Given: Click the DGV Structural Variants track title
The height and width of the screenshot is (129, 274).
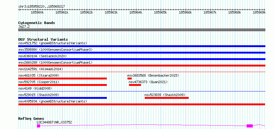Looking at the screenshot, I should coord(43,39).
